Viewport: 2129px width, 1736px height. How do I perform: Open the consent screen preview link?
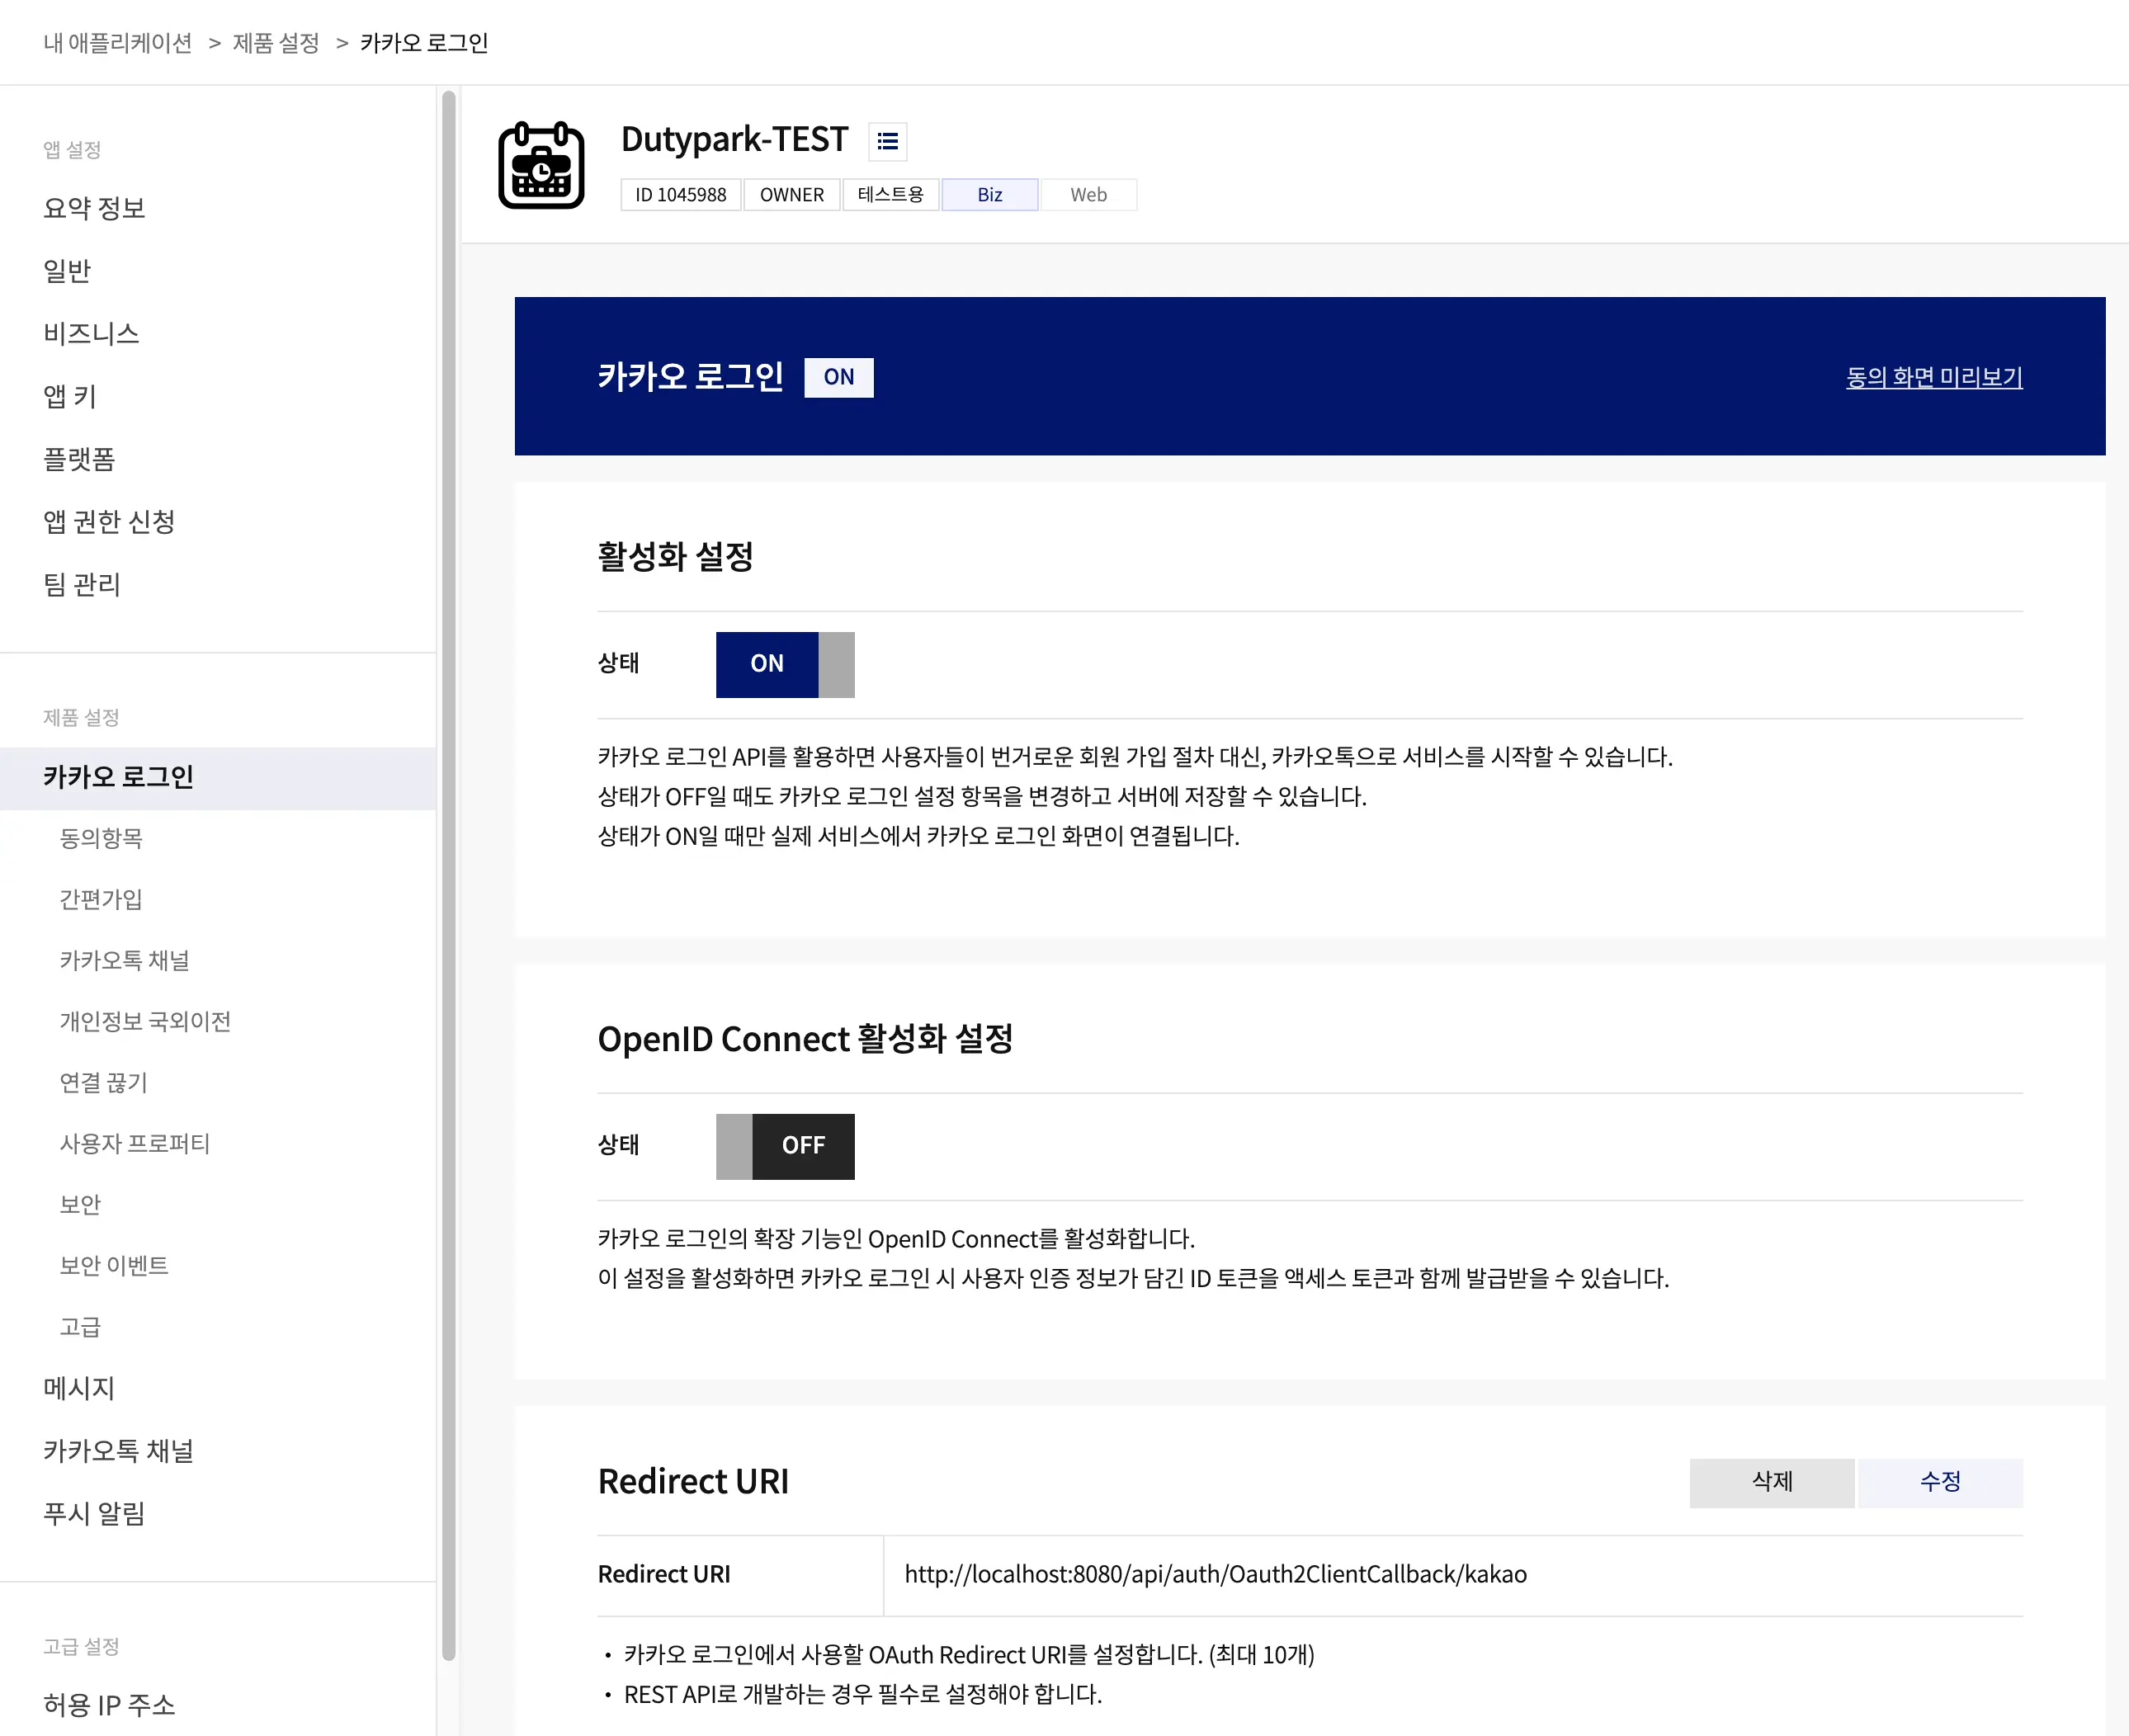tap(1933, 377)
